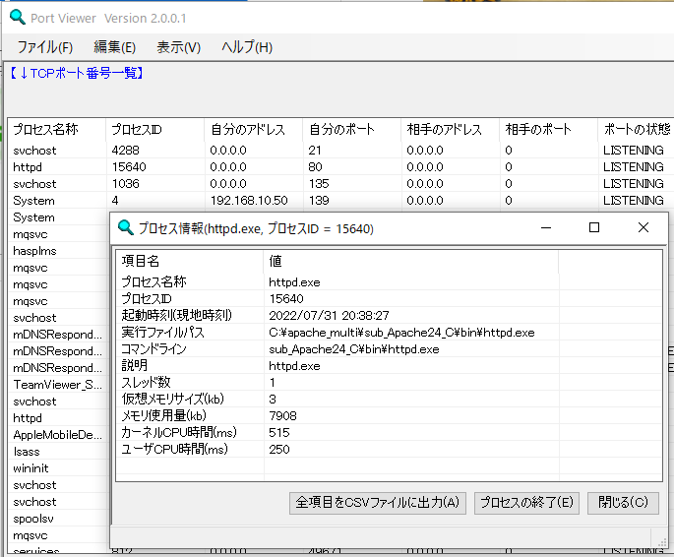The width and height of the screenshot is (674, 557).
Task: Sort by the 自分のアドレス column header
Action: (x=254, y=129)
